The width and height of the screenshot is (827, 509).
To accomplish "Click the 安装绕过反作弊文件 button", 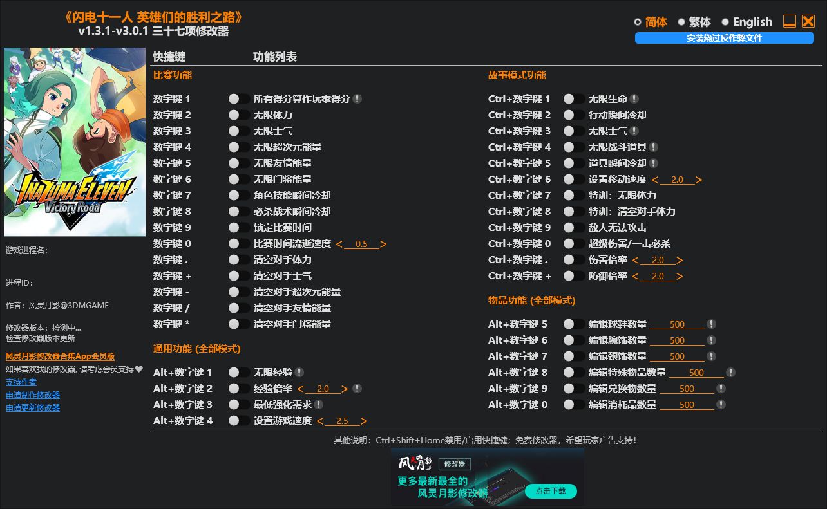I will pos(724,39).
